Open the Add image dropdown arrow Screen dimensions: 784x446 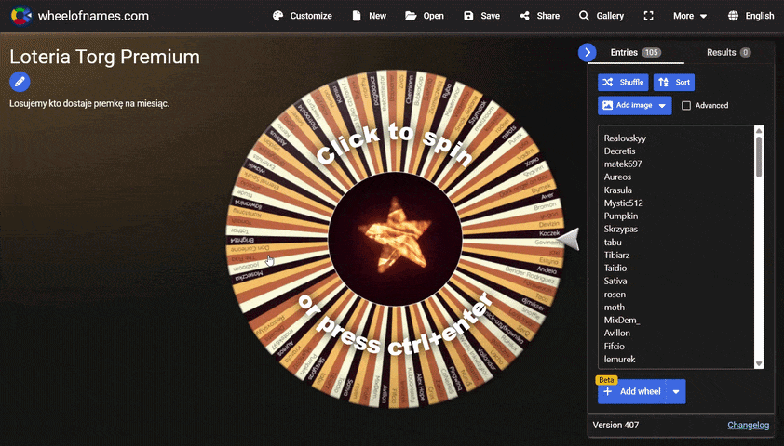[662, 106]
